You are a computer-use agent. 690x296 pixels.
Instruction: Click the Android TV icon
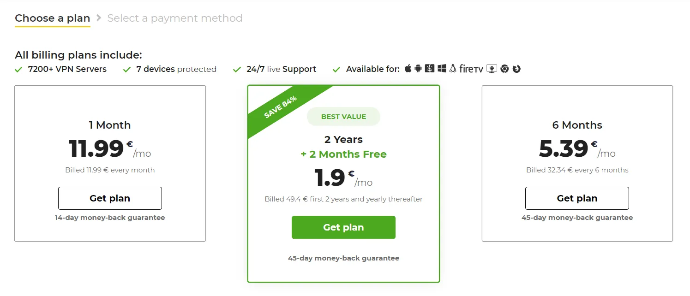click(492, 68)
